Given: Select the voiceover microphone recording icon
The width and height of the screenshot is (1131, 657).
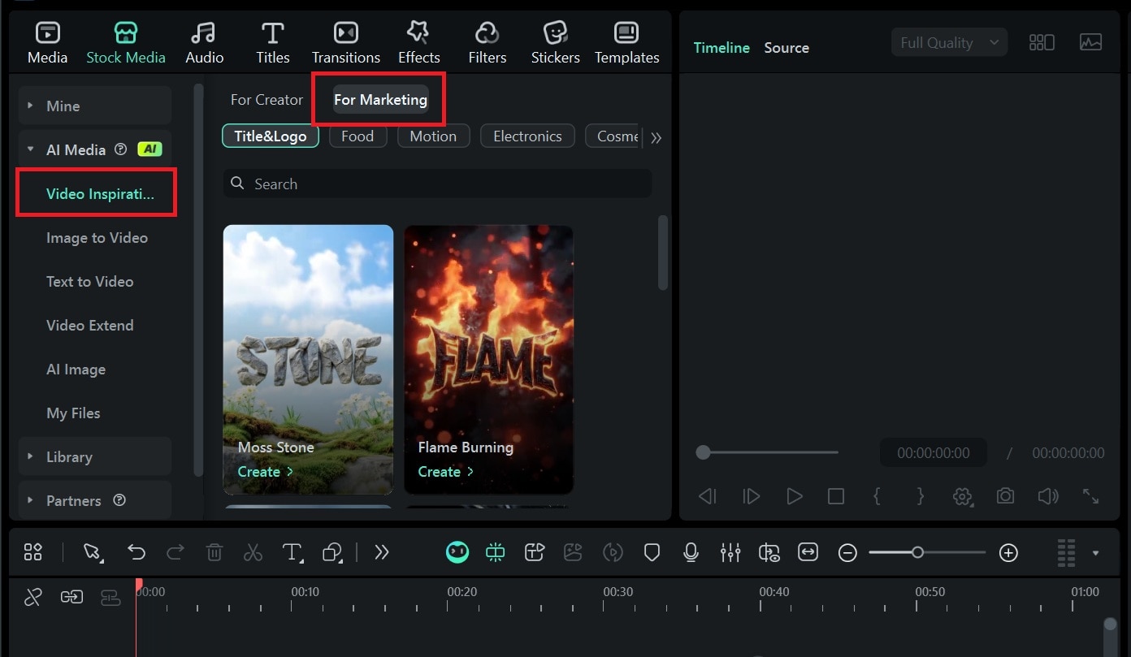Looking at the screenshot, I should pyautogui.click(x=691, y=552).
